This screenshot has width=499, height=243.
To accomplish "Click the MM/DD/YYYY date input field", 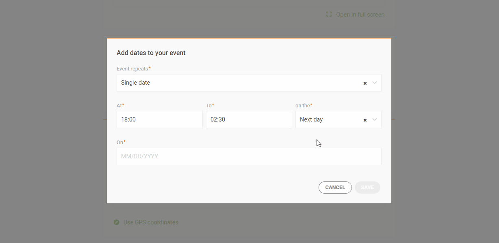I will pyautogui.click(x=249, y=156).
